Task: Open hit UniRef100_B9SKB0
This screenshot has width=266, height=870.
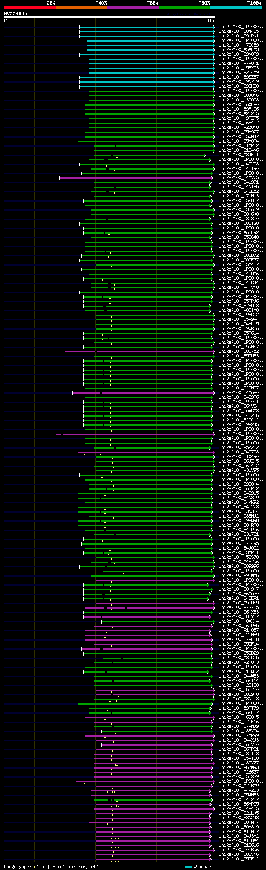Action: (239, 86)
